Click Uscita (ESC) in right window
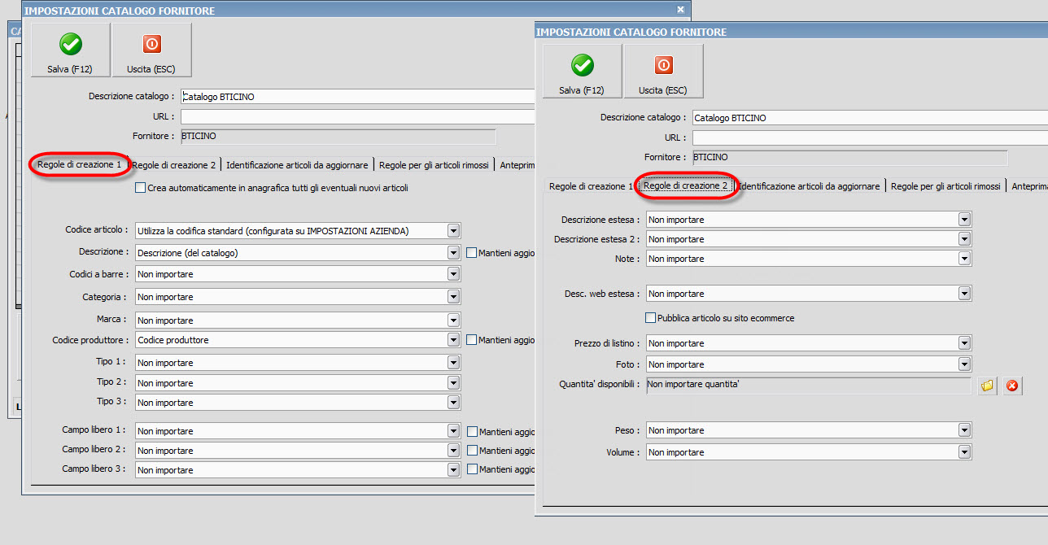The image size is (1048, 545). [663, 71]
